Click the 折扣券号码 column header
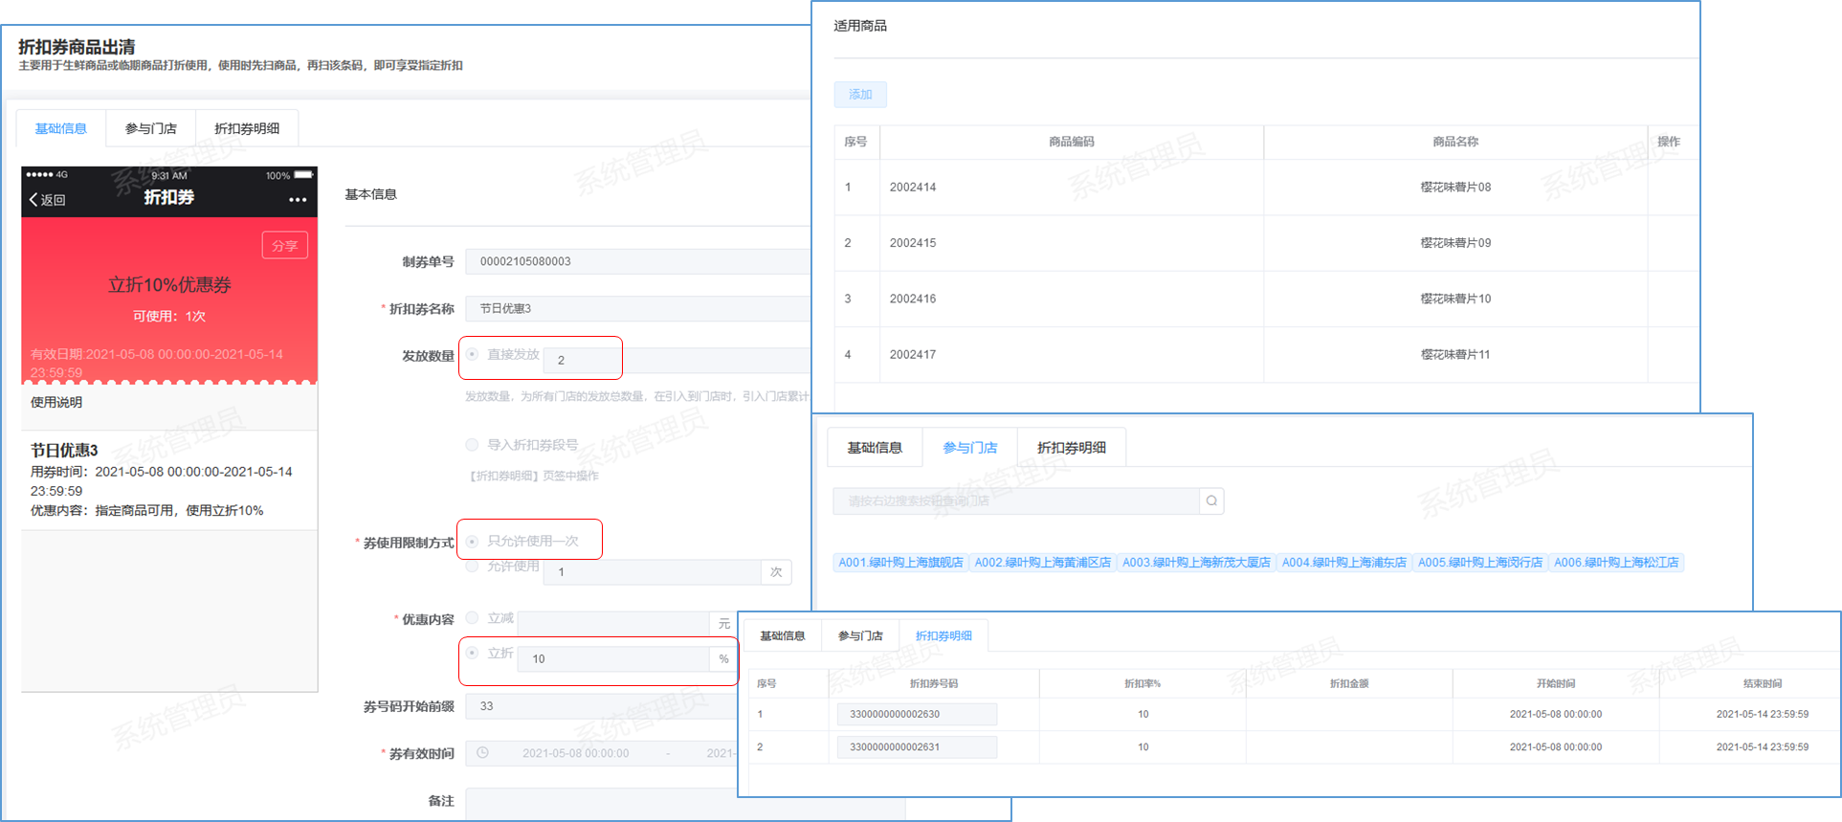This screenshot has width=1842, height=822. pos(934,683)
